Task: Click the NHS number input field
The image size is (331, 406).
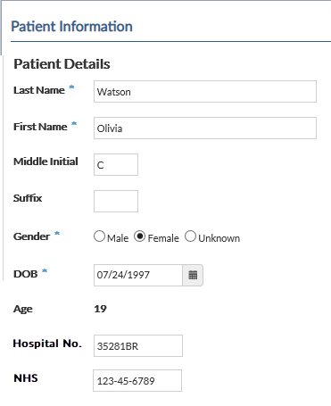Action: point(137,380)
